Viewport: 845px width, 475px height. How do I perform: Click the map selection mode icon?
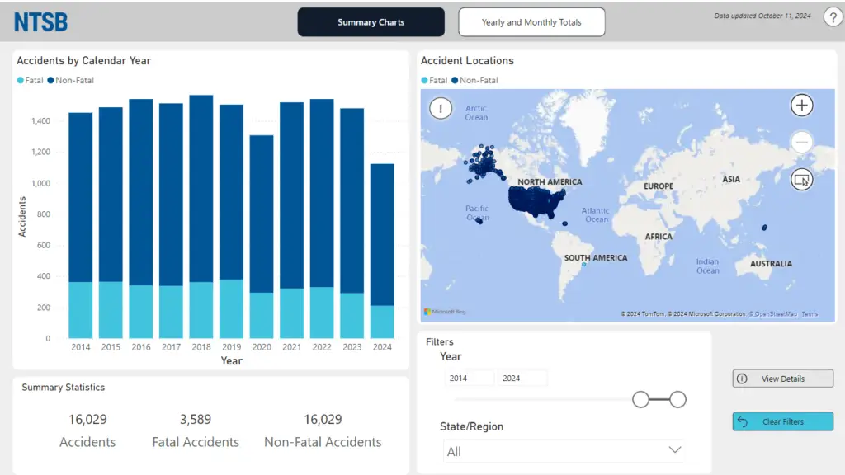click(802, 179)
